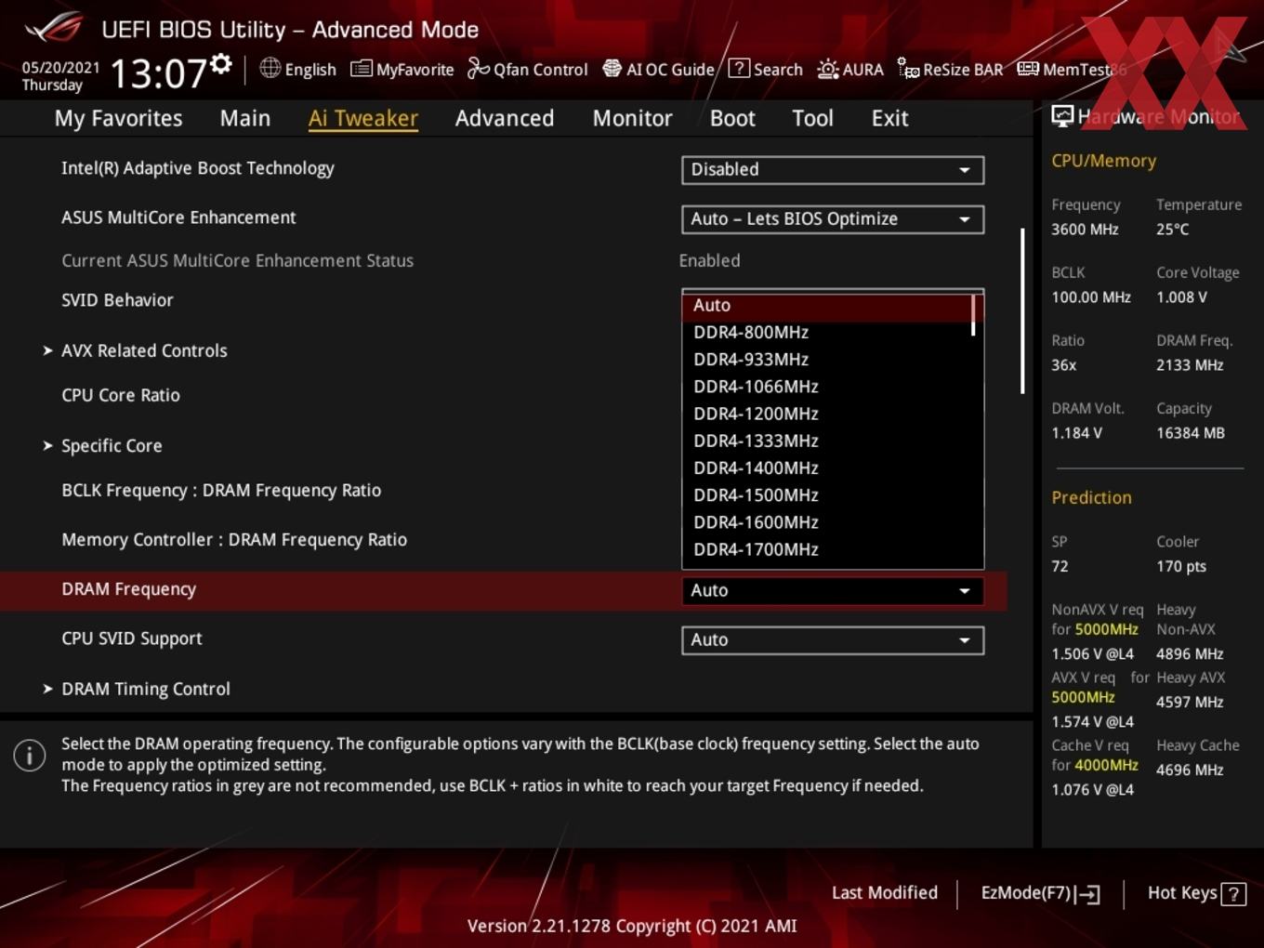The image size is (1264, 948).
Task: Open the DRAM Frequency dropdown
Action: pyautogui.click(x=833, y=591)
